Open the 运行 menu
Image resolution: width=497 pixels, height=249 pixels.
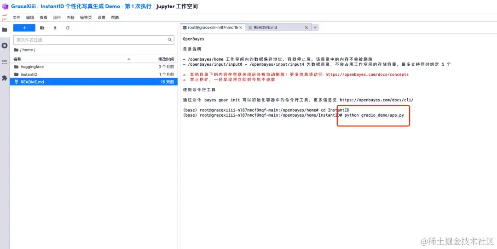pos(57,18)
